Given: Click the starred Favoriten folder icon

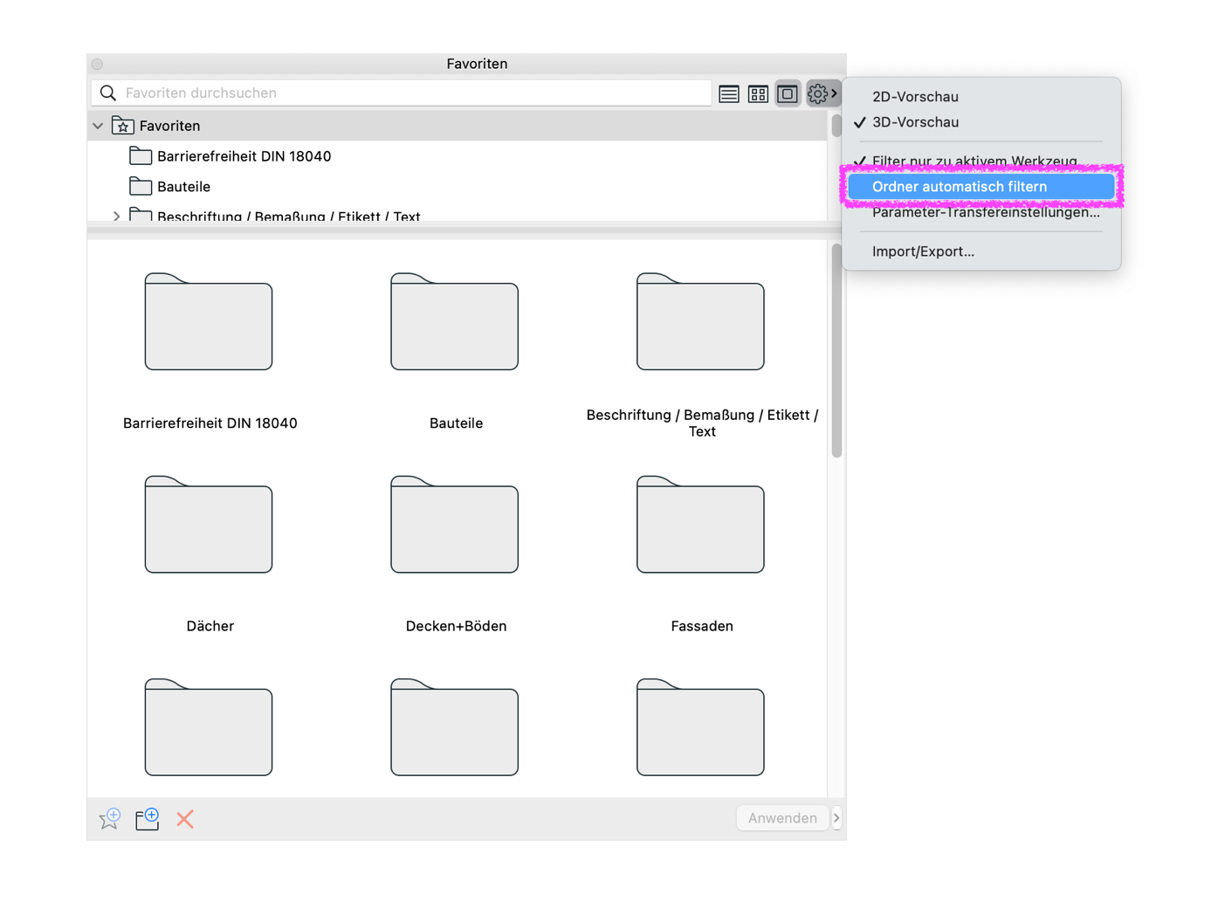Looking at the screenshot, I should (x=123, y=126).
